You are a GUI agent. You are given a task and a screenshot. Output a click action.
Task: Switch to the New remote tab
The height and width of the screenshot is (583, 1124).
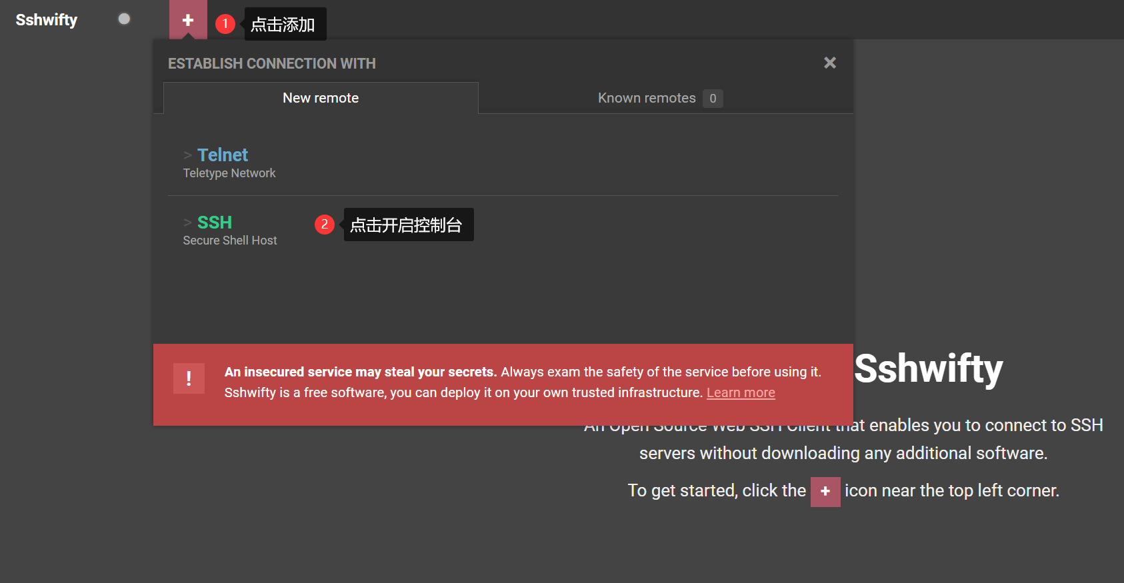pos(321,98)
